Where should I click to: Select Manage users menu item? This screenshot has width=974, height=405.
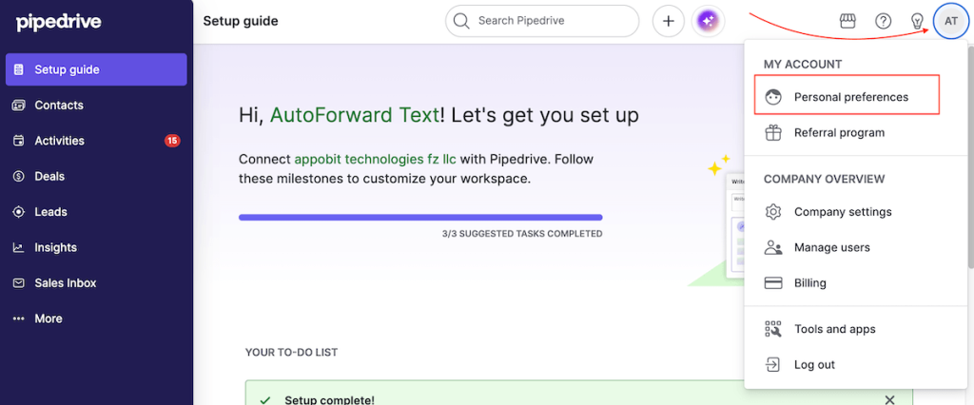click(x=855, y=247)
